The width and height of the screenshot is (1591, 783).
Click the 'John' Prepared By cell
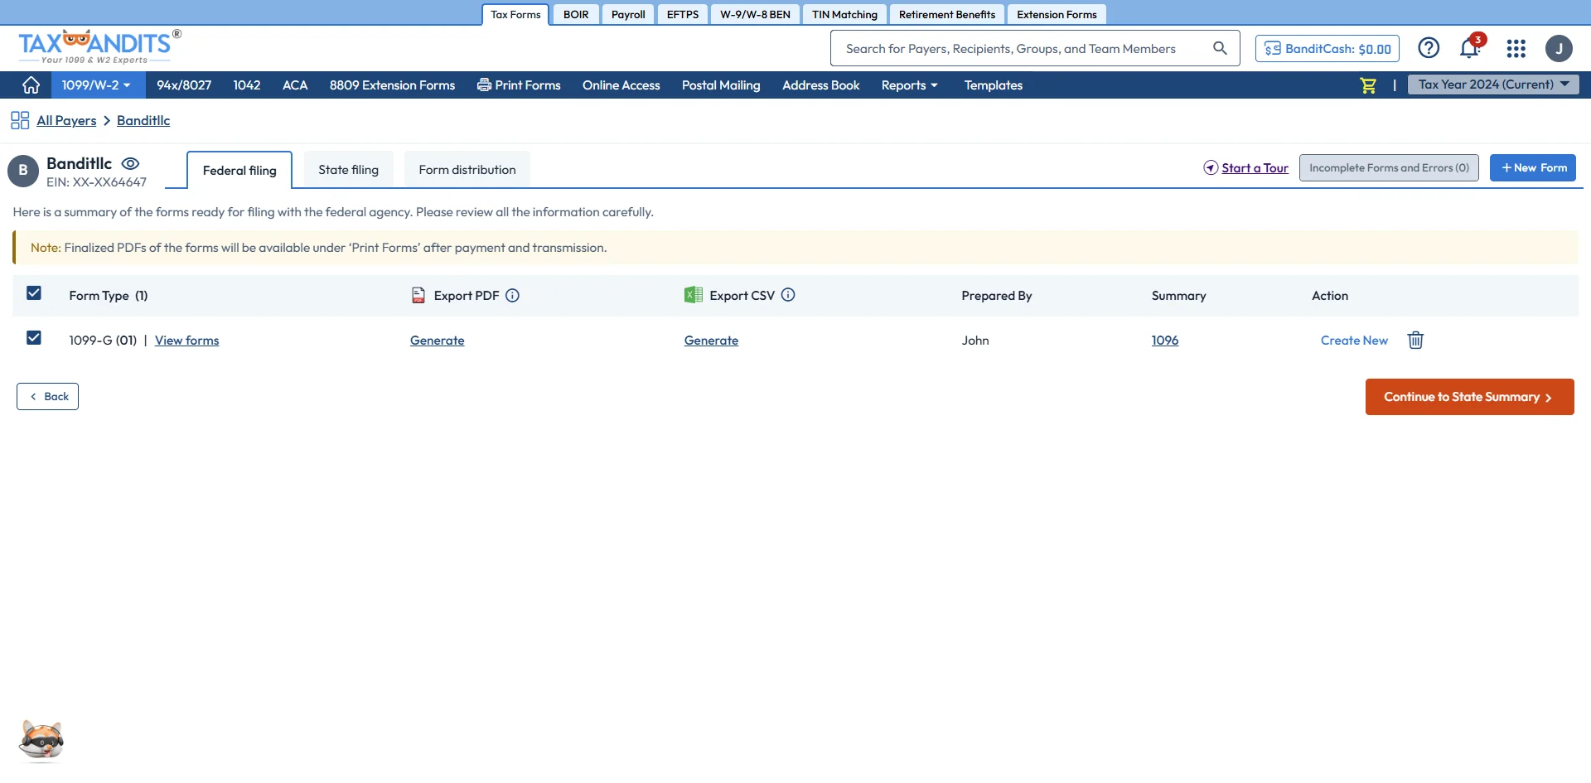point(975,340)
